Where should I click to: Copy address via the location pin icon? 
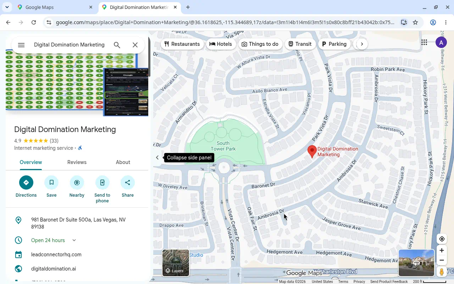tap(18, 220)
